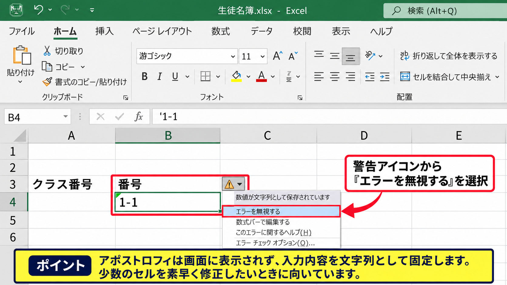507x285 pixels.
Task: Click the search box 検索 (Alt+Q)
Action: [x=445, y=11]
